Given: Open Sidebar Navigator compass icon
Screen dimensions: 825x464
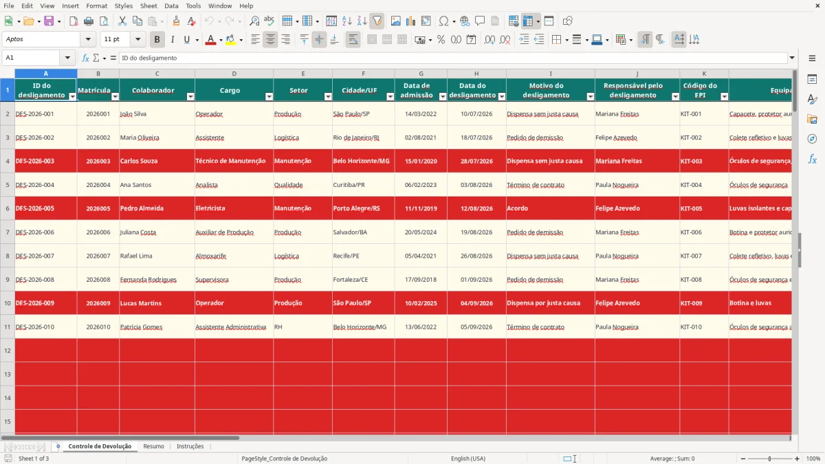Looking at the screenshot, I should (x=812, y=139).
